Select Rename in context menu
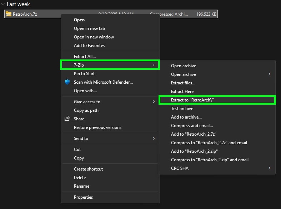 tap(81, 186)
